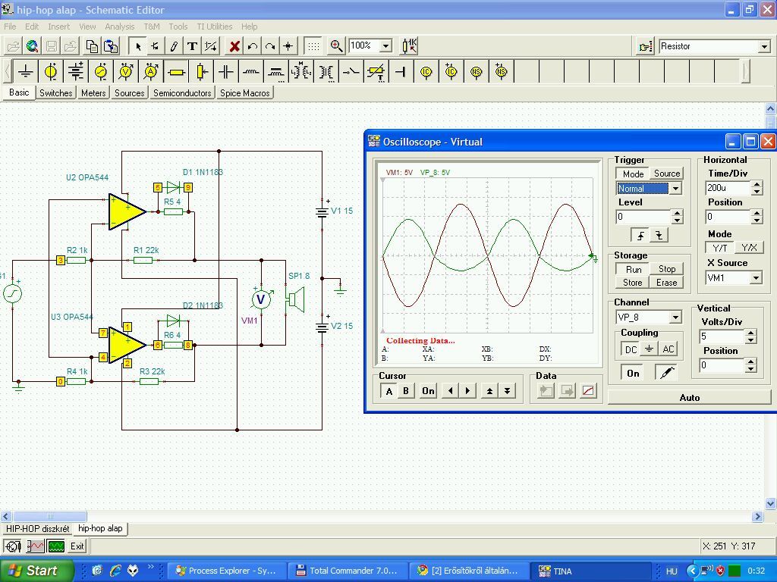Activate the wire drawing pencil tool

click(174, 46)
